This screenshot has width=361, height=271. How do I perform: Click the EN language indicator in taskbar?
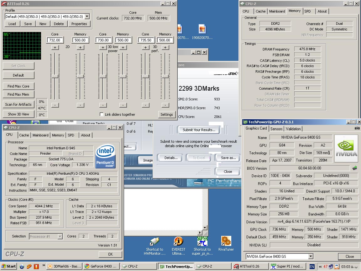311,266
